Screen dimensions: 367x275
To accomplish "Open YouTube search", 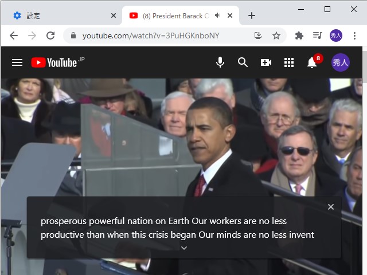I will (243, 62).
